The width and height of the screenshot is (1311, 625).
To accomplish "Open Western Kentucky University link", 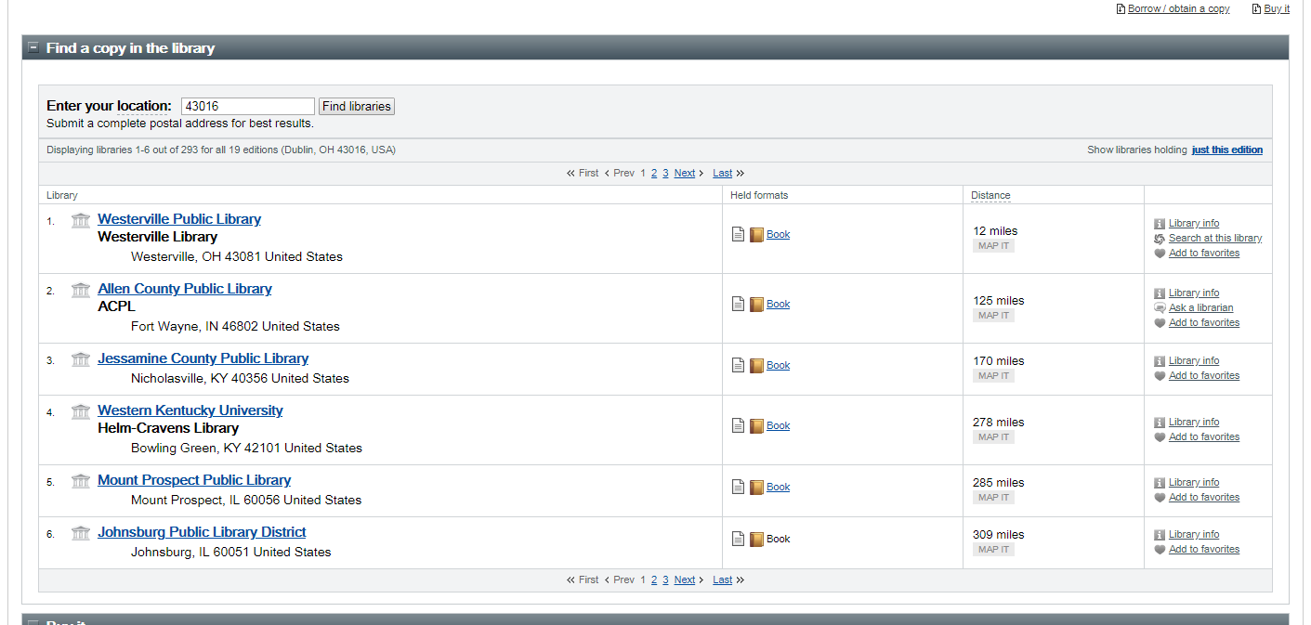I will pyautogui.click(x=190, y=410).
